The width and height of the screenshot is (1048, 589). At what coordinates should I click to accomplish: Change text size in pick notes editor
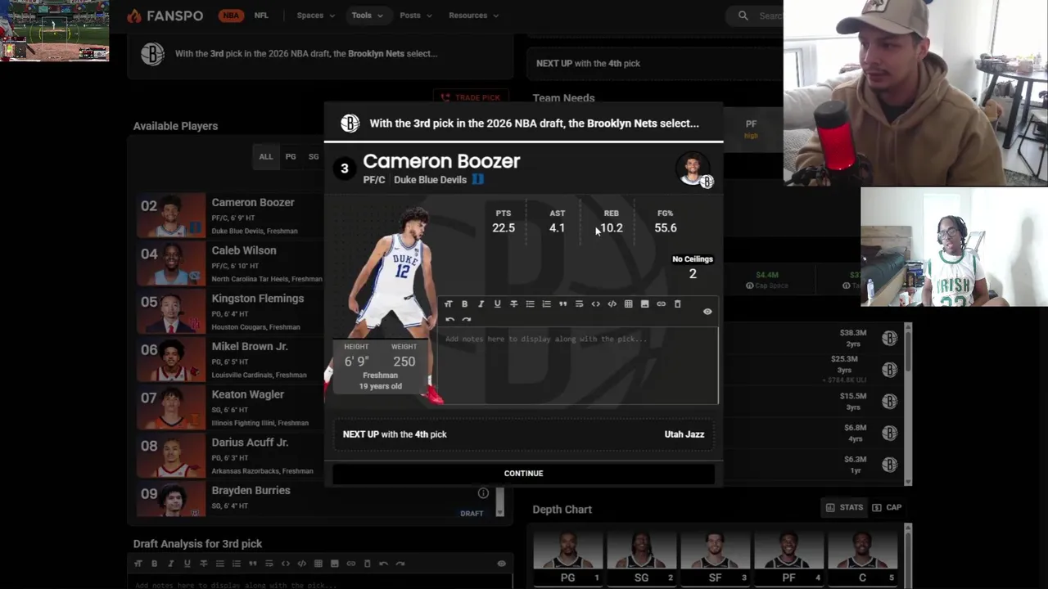[448, 304]
